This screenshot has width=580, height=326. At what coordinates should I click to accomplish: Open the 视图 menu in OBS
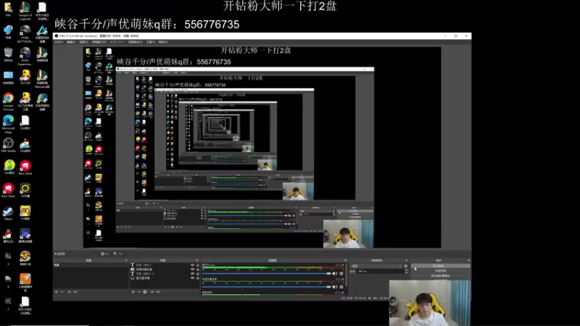[83, 42]
